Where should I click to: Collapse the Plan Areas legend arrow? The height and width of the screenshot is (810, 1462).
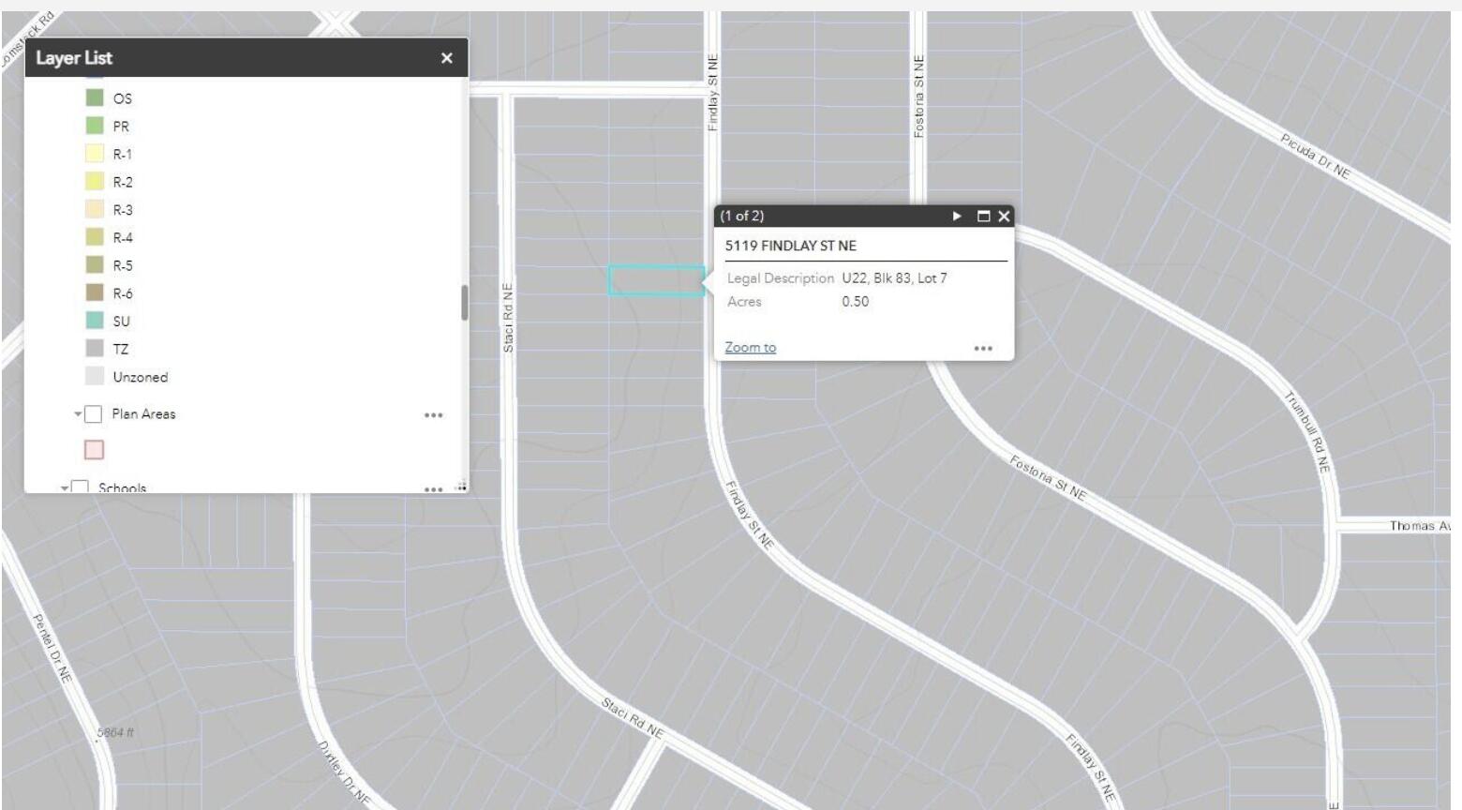78,414
